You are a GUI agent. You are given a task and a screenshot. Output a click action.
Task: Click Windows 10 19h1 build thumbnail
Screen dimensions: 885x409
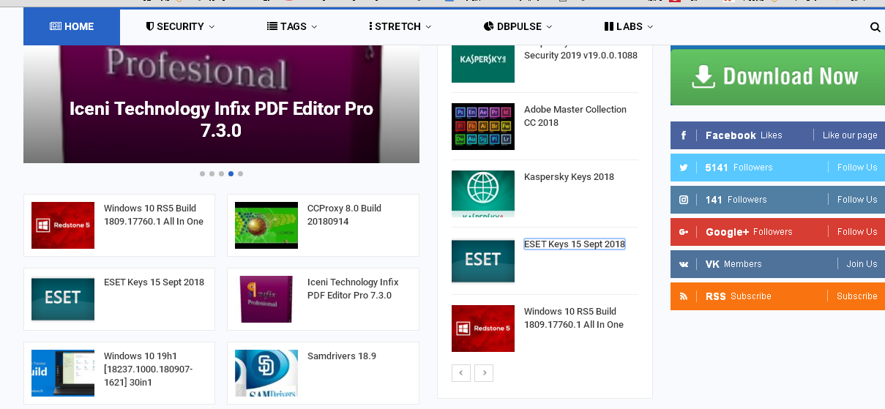point(63,373)
